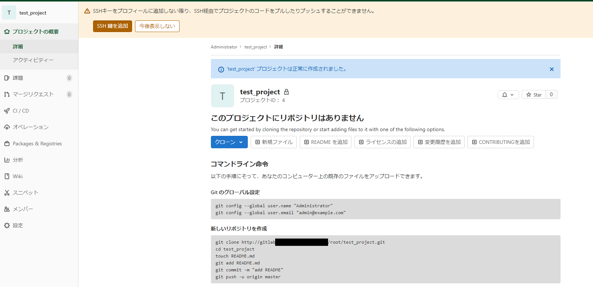
Task: Click the star count 0 badge
Action: [551, 95]
